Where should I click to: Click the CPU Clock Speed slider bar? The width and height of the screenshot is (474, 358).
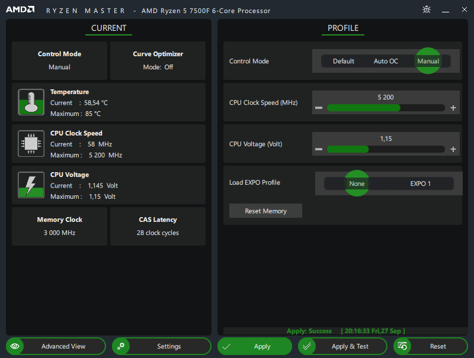coord(386,108)
